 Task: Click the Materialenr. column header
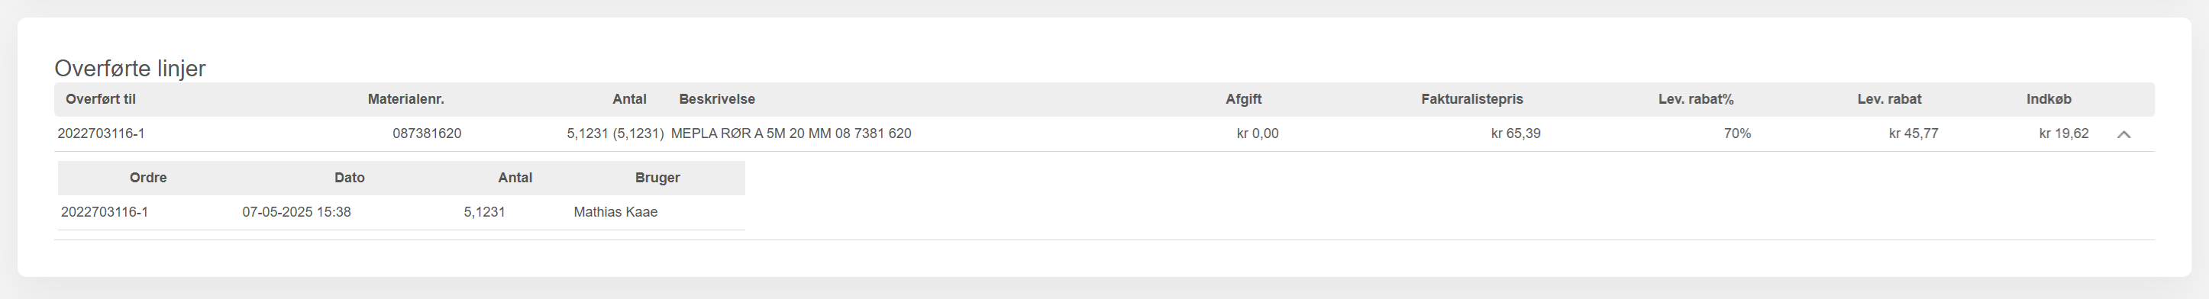point(405,99)
